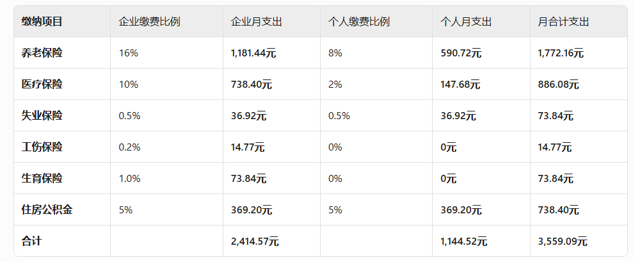Click the 2,414.57元 enterprise total cell
Viewport: 633px width, 262px height.
[x=255, y=242]
